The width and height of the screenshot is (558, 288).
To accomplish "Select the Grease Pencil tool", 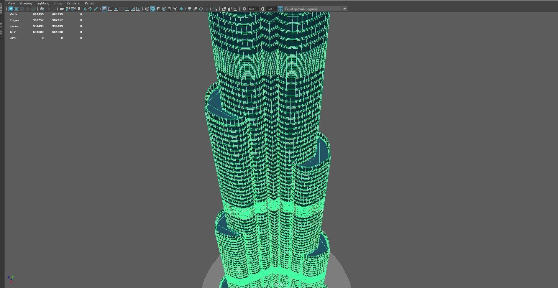I will click(96, 9).
